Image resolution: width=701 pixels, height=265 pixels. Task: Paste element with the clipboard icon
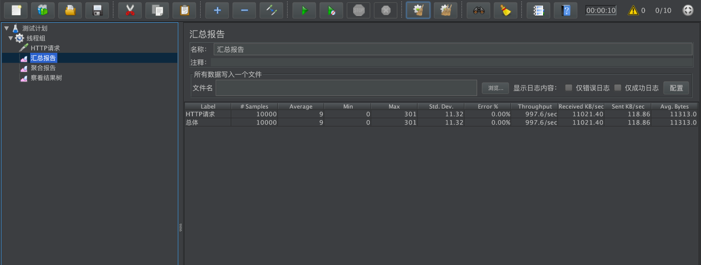point(184,10)
